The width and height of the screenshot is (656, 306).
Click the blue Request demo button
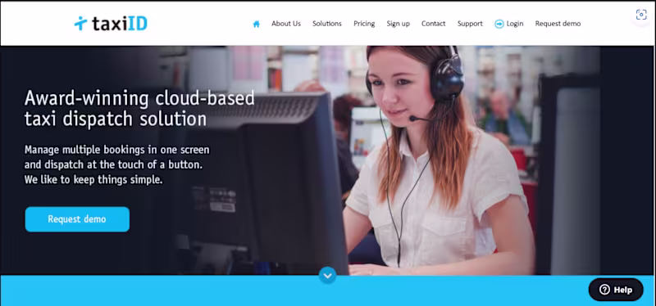(x=77, y=219)
